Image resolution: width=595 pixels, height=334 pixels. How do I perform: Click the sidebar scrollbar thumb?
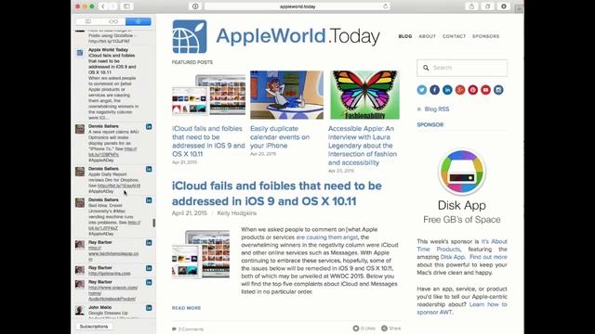tap(154, 223)
